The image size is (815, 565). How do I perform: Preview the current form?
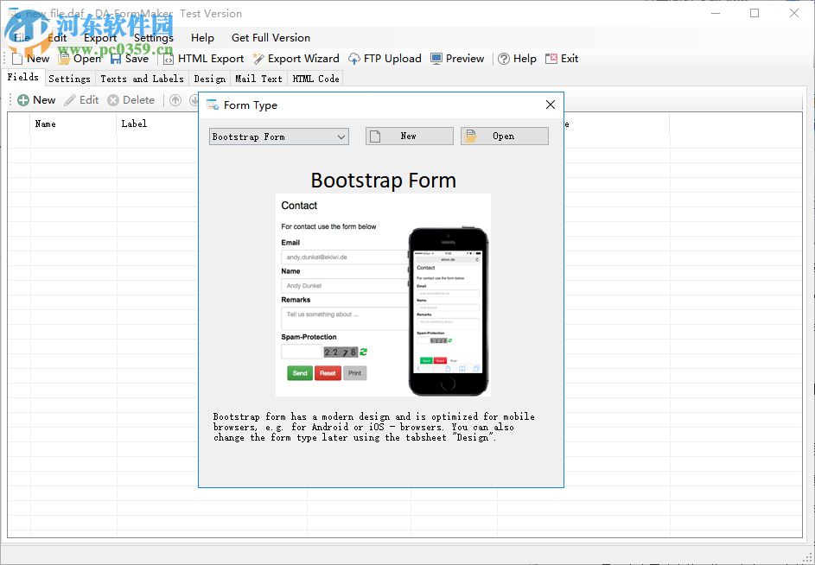[x=457, y=58]
